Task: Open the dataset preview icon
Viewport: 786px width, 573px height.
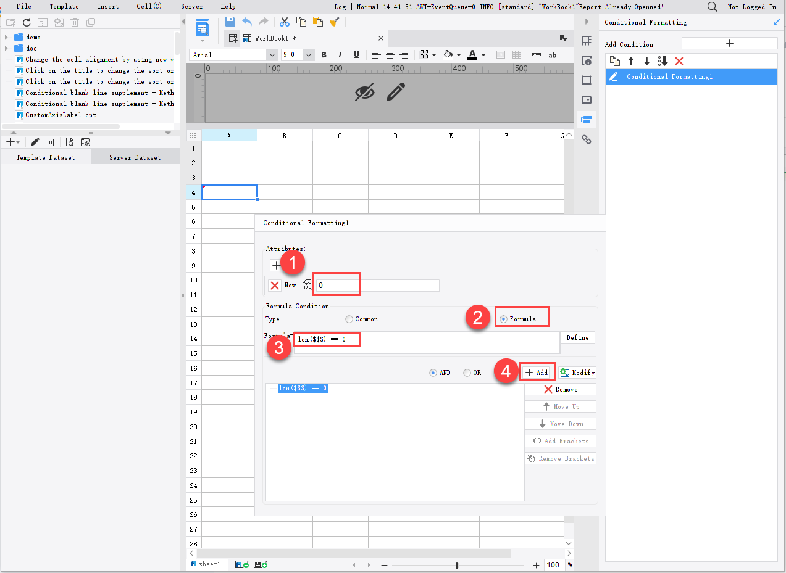Action: [70, 142]
